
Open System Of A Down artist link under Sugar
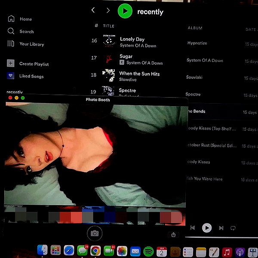(144, 63)
